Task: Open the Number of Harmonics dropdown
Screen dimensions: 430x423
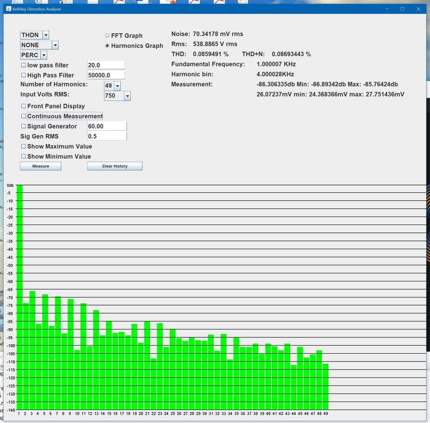Action: pyautogui.click(x=117, y=86)
